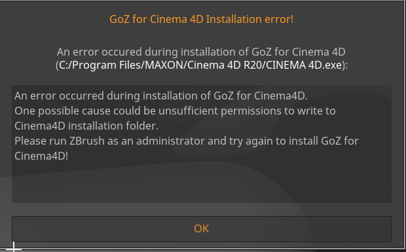The image size is (406, 252).
Task: Click the white crosshair marker at dialog corner
Action: [14, 248]
